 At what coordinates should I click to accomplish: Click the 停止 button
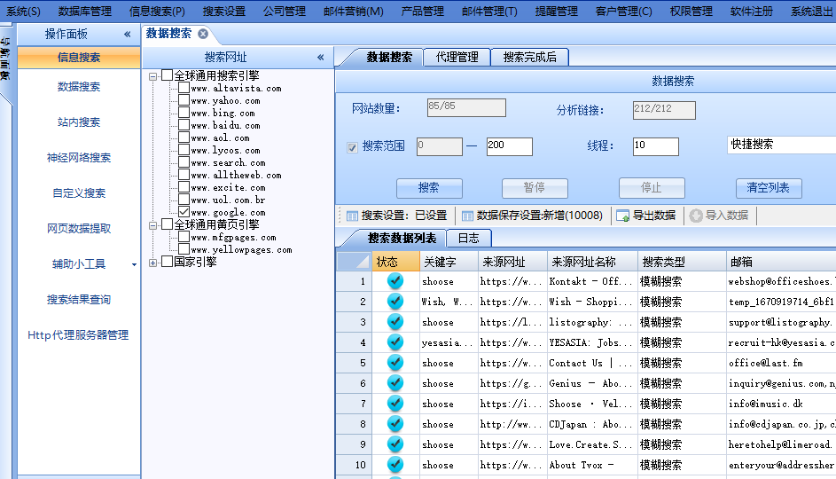(652, 188)
